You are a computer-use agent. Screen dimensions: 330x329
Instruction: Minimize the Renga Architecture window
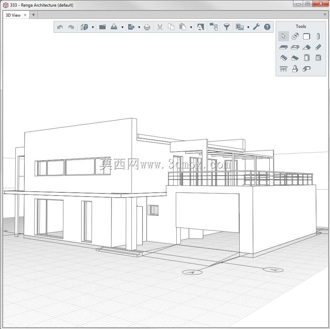click(298, 4)
